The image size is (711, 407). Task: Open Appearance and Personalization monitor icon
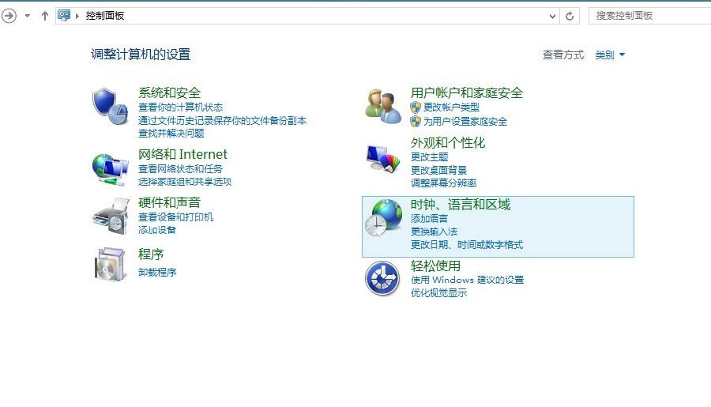coord(383,158)
